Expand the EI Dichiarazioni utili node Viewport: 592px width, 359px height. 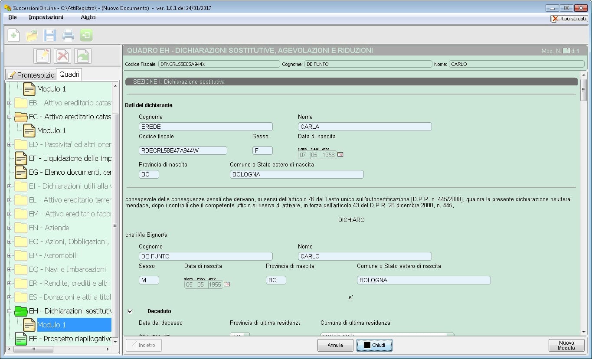point(10,186)
